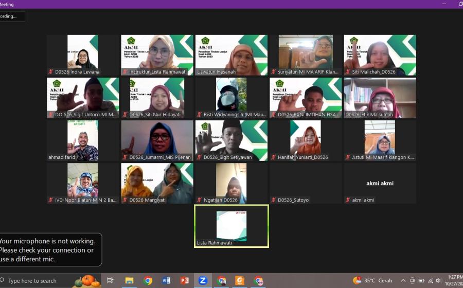Select ahmad farid's video tile
Screen dimensions: 463x288
[83, 140]
